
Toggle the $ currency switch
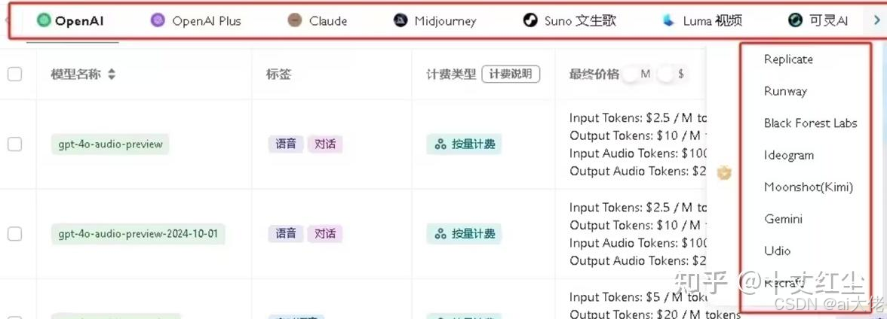click(x=672, y=74)
